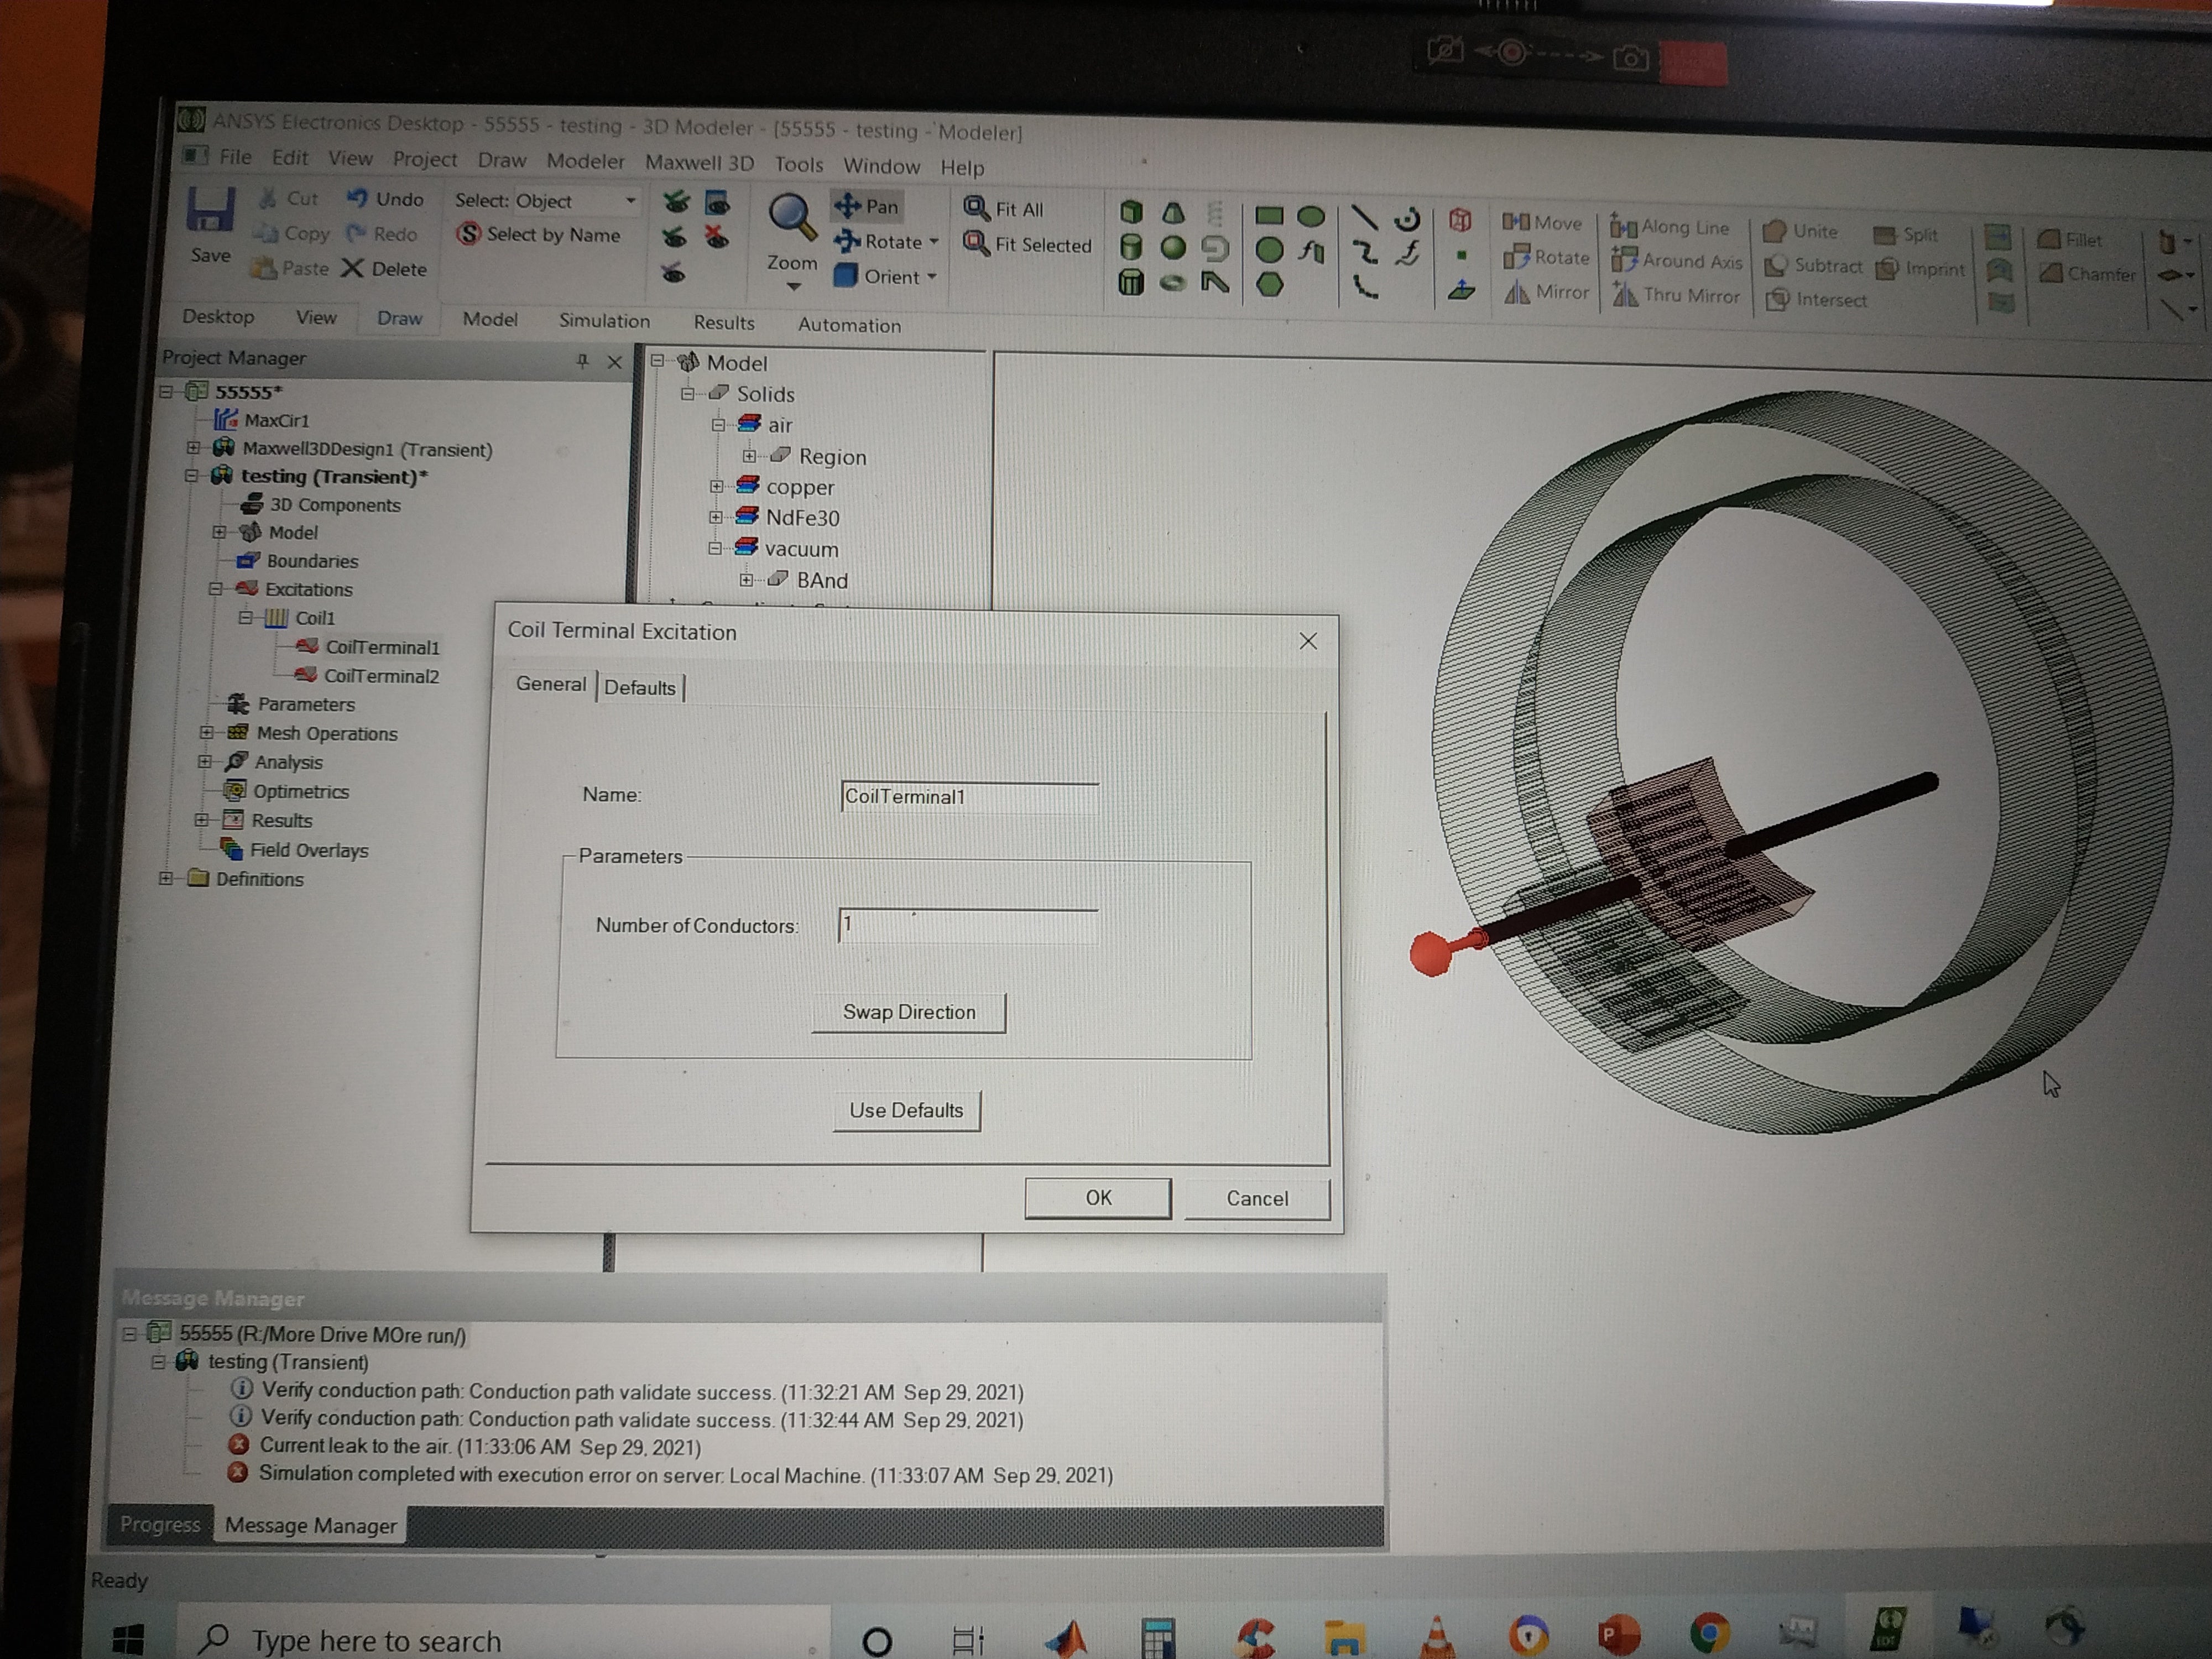Screen dimensions: 2212x1659
Task: Collapse the Excitations tree node
Action: [215, 589]
